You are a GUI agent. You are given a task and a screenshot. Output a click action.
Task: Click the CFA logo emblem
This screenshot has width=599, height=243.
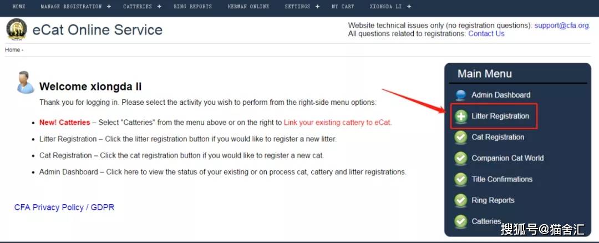click(x=17, y=29)
